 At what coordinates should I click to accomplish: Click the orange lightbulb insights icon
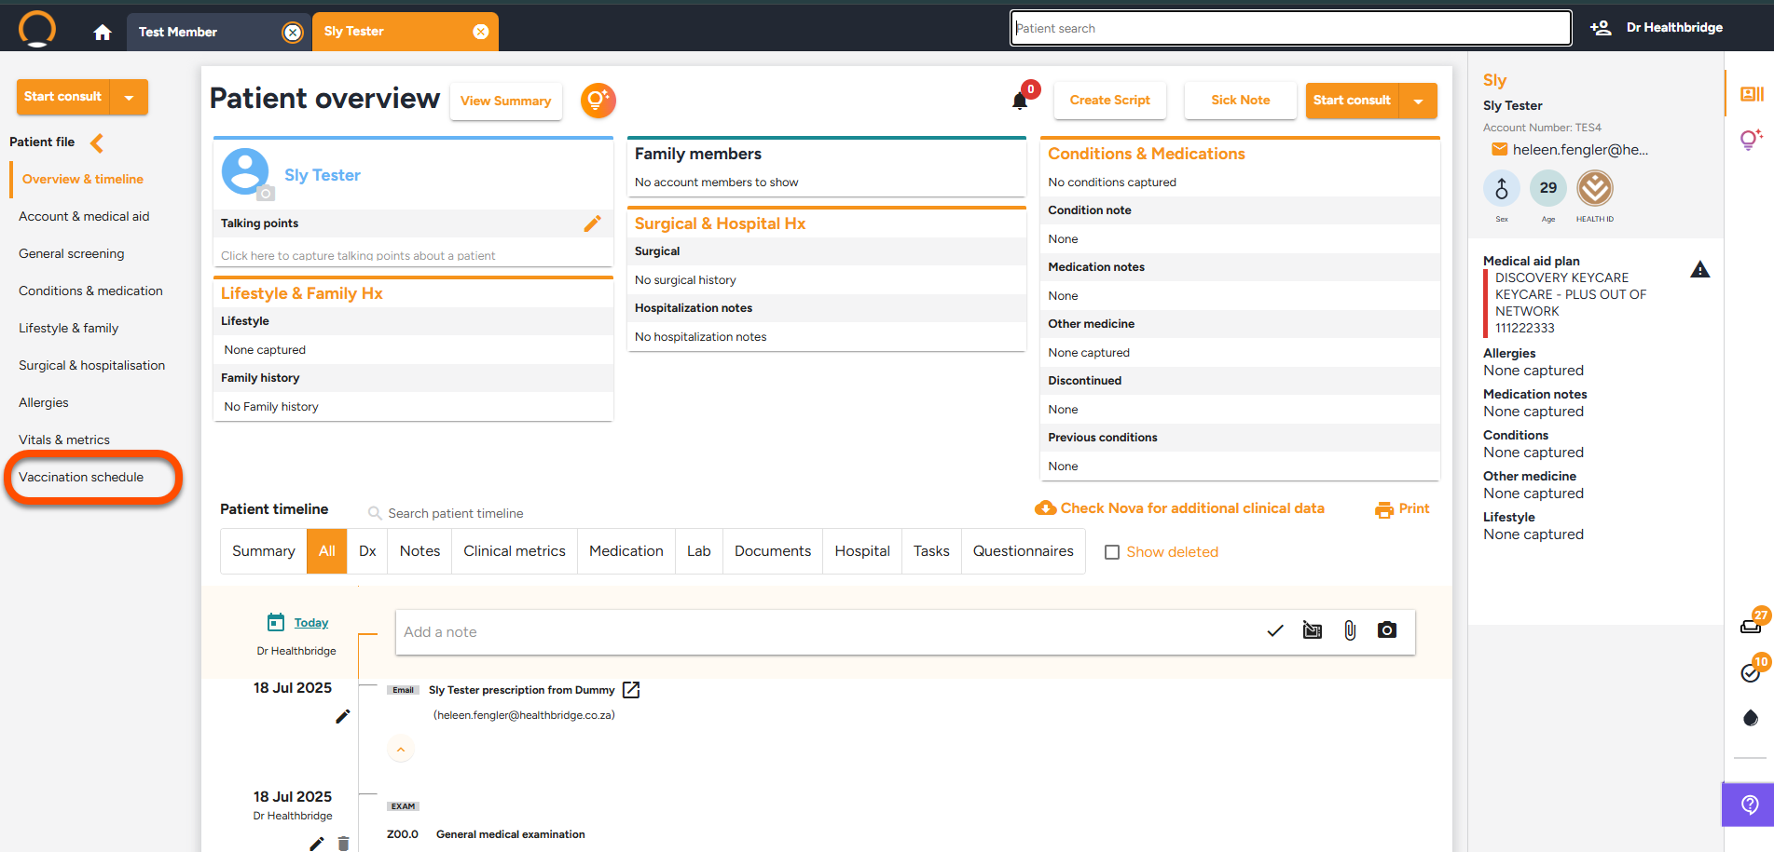click(x=598, y=101)
